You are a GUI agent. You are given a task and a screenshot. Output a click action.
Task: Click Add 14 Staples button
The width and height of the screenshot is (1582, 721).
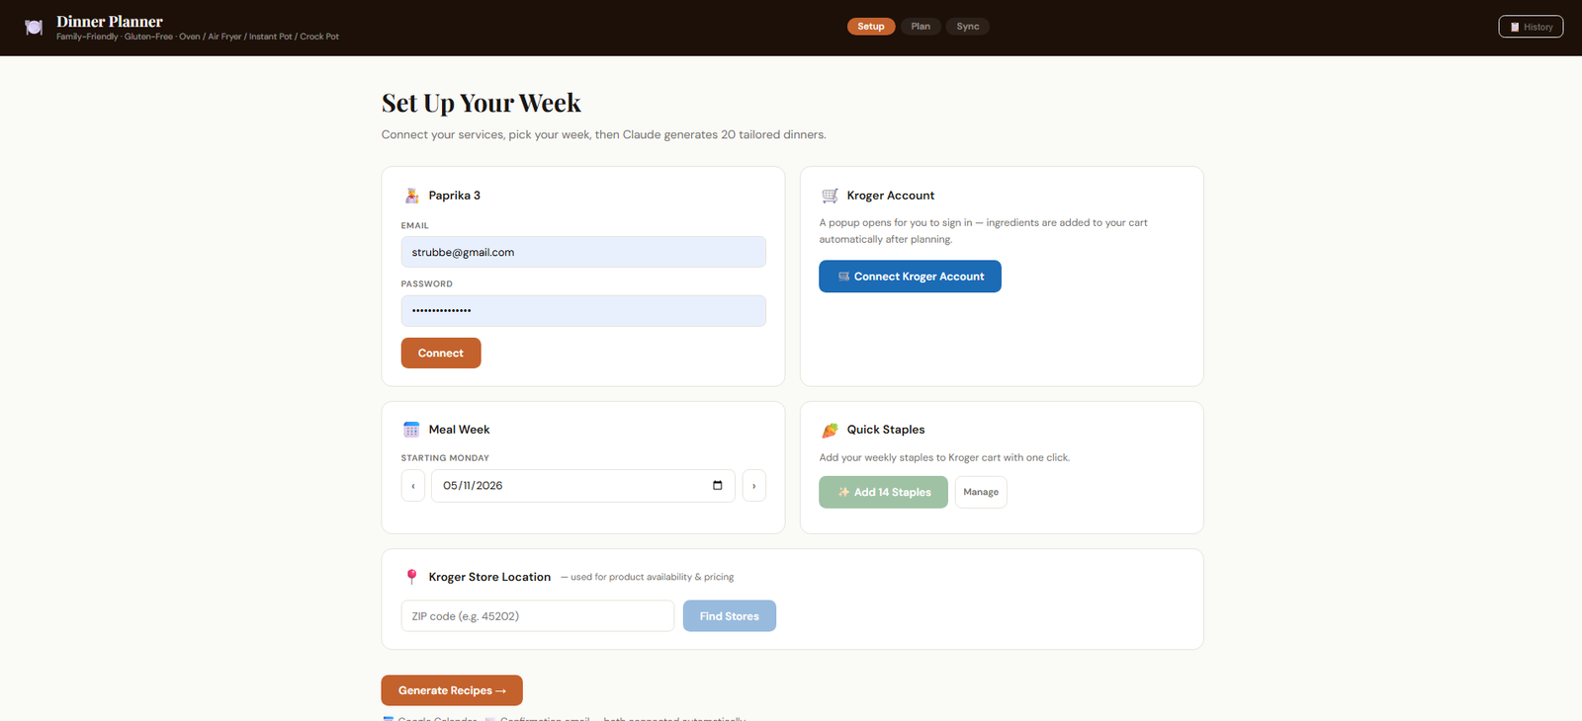tap(883, 492)
